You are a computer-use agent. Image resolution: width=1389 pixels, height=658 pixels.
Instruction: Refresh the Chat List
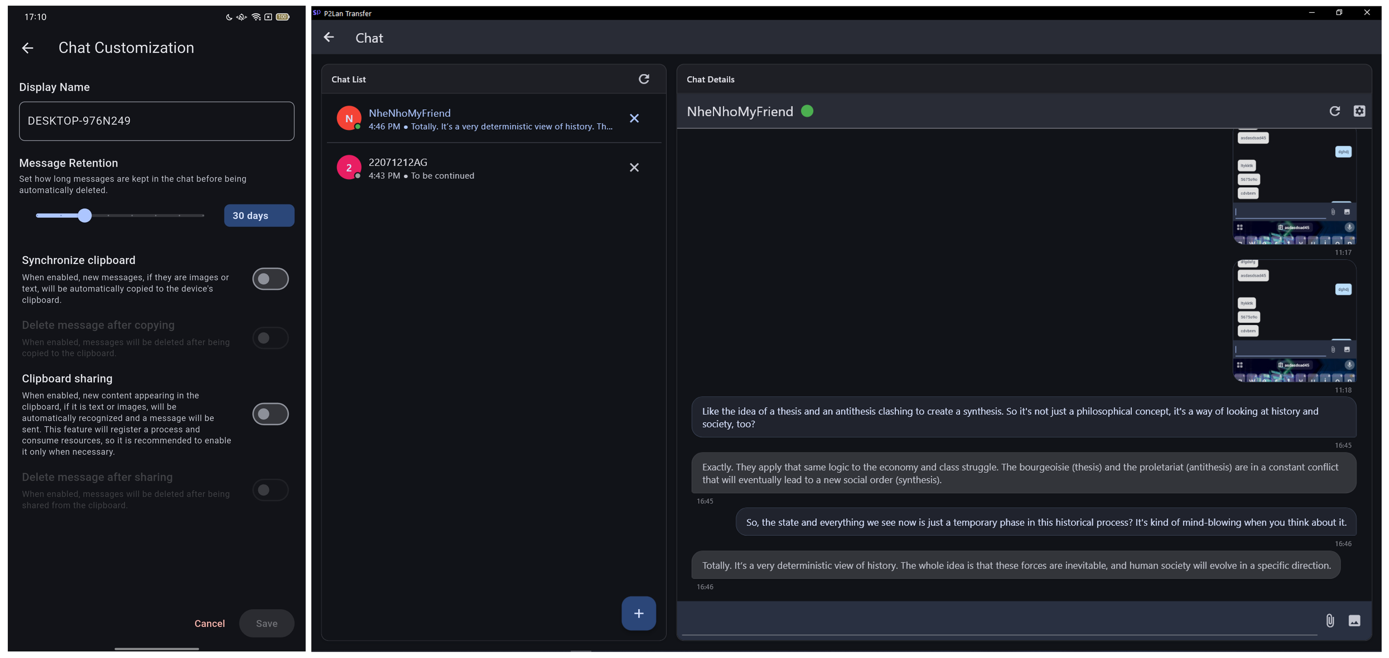(x=643, y=80)
